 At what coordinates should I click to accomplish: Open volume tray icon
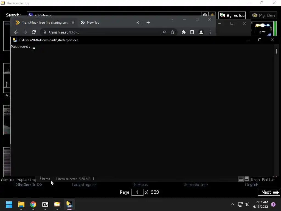247,204
